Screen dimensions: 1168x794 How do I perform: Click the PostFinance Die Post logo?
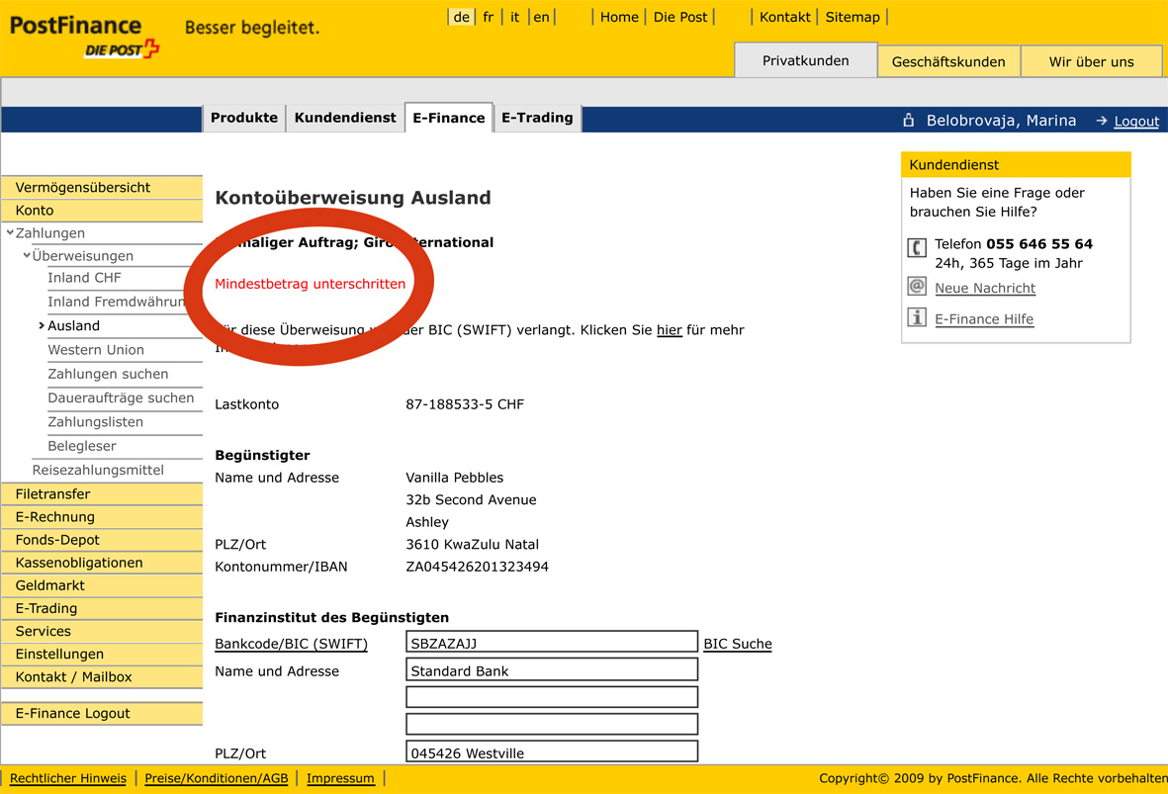84,36
